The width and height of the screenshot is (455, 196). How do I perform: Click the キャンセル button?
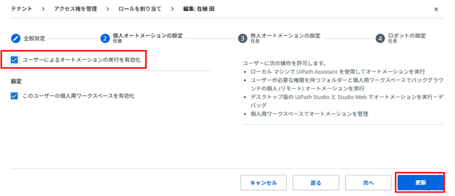click(x=264, y=183)
